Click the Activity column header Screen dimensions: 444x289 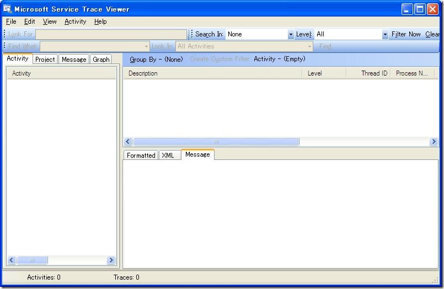tap(61, 73)
